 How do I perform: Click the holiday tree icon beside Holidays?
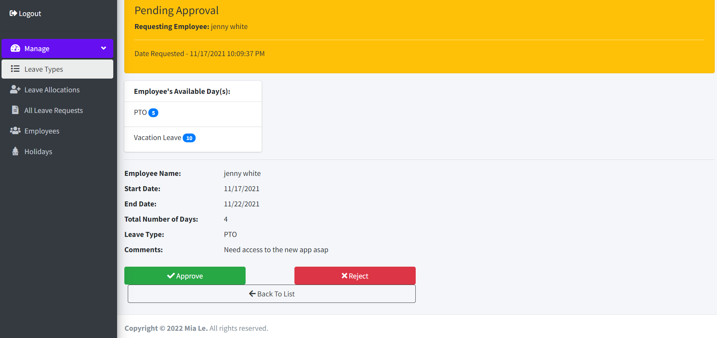pos(15,151)
